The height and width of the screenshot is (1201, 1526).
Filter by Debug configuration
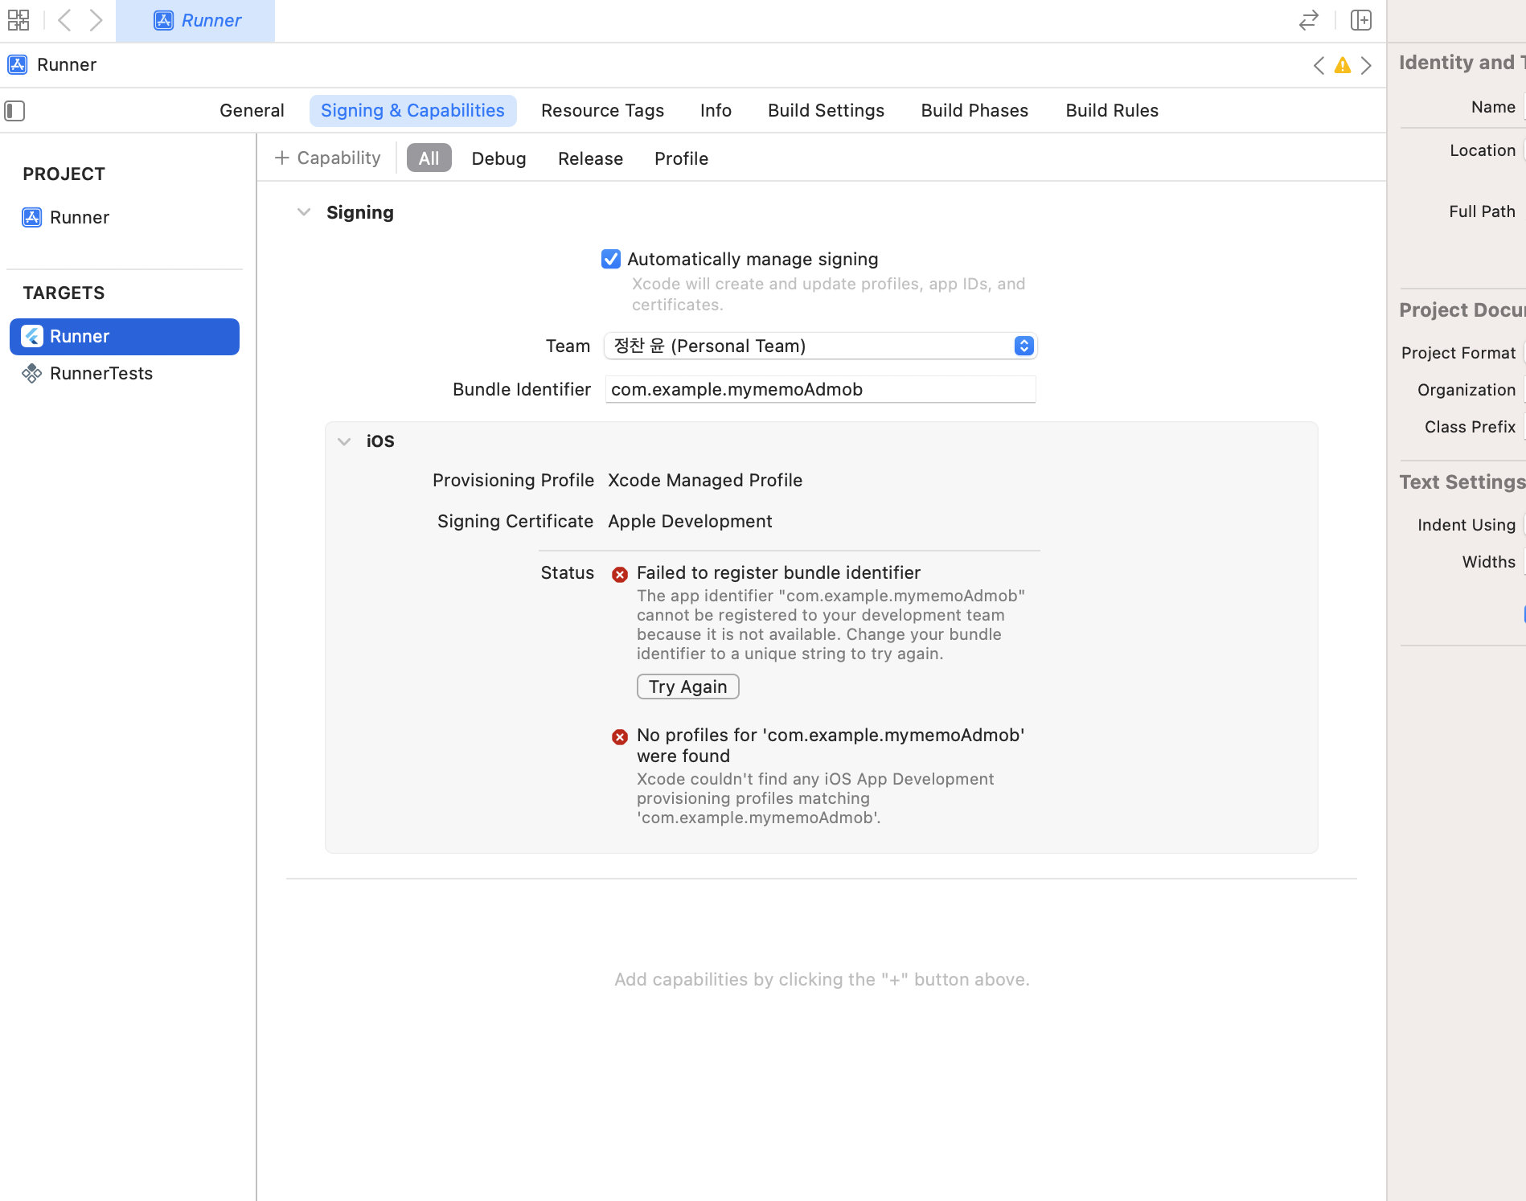(x=498, y=158)
